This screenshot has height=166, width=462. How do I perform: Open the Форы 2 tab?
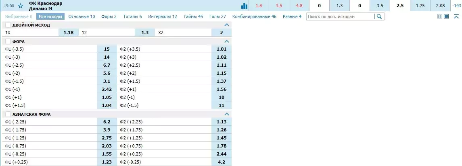tap(109, 16)
